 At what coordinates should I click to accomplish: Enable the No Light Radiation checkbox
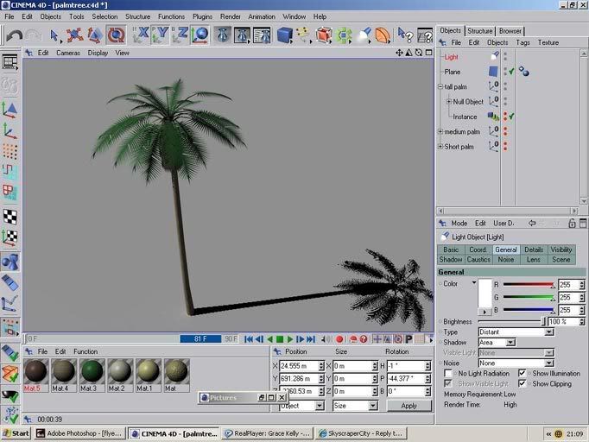pos(449,374)
